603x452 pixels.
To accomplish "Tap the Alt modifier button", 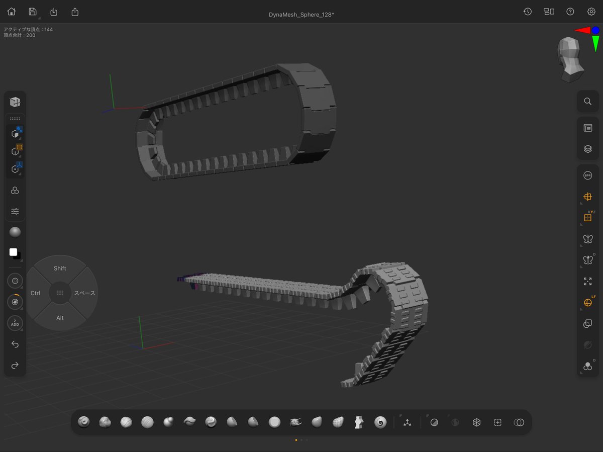I will point(60,318).
